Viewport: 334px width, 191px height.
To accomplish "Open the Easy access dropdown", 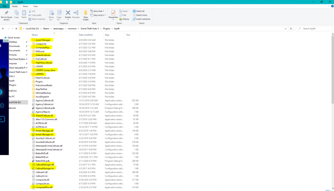I will coord(98,15).
